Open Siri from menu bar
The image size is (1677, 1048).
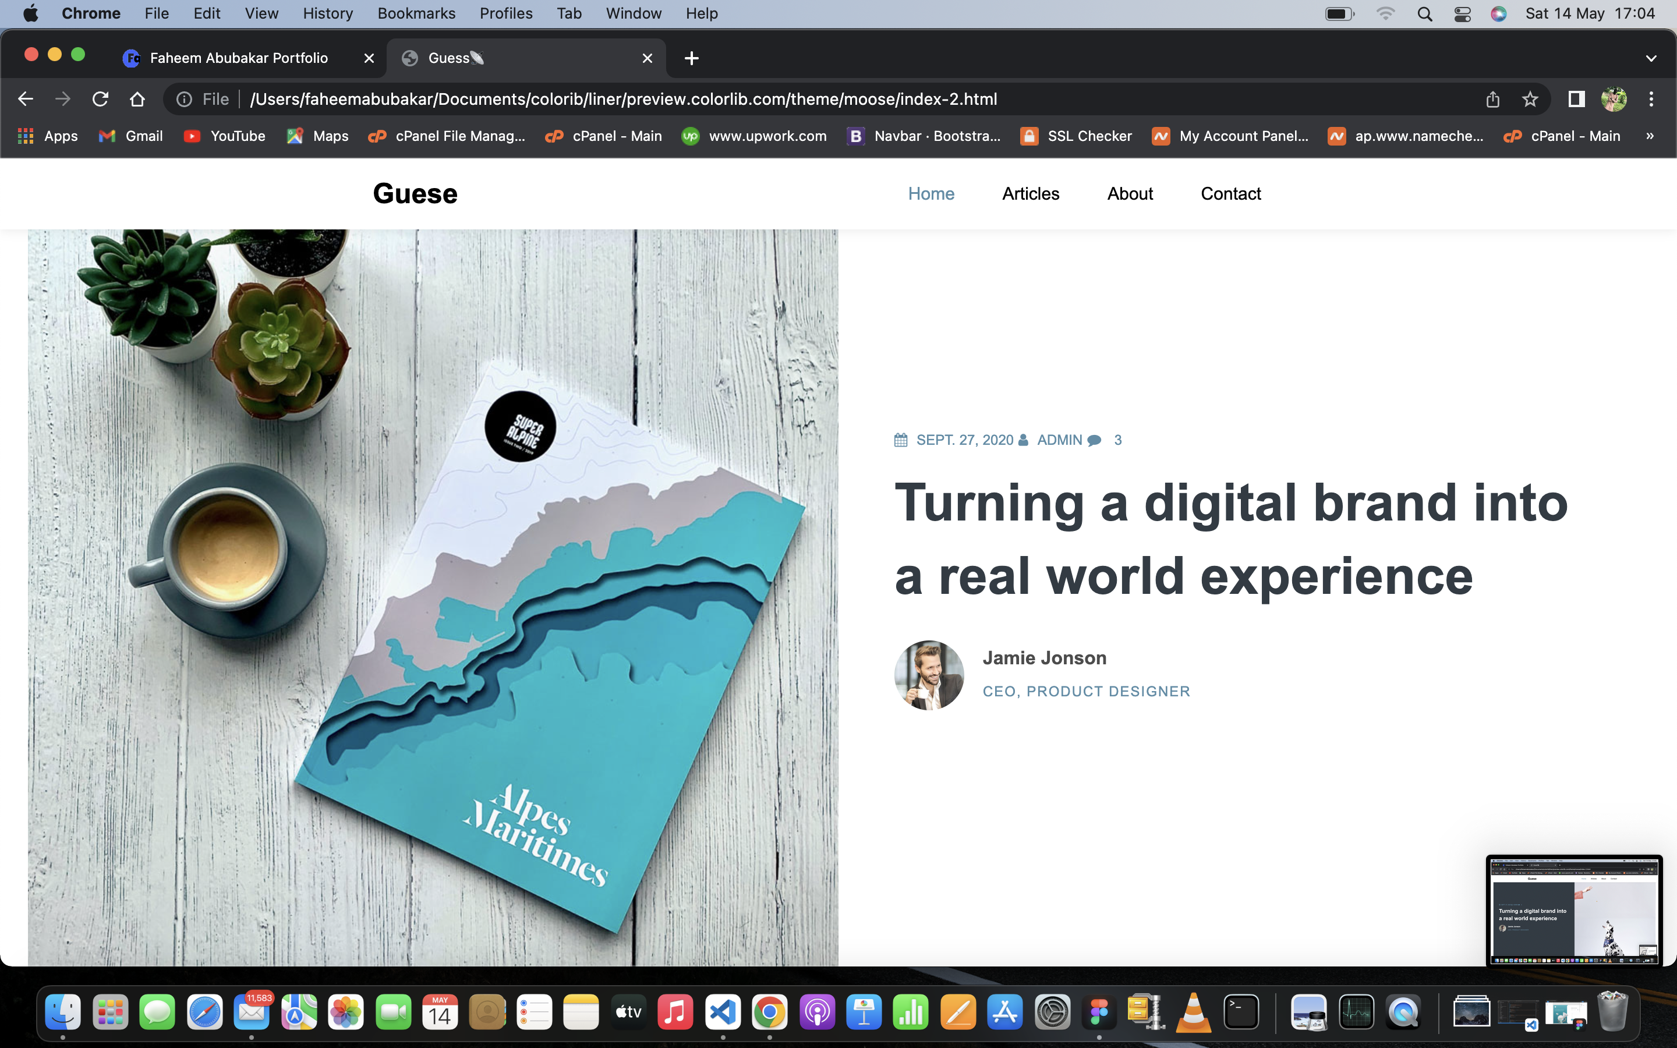click(1498, 13)
